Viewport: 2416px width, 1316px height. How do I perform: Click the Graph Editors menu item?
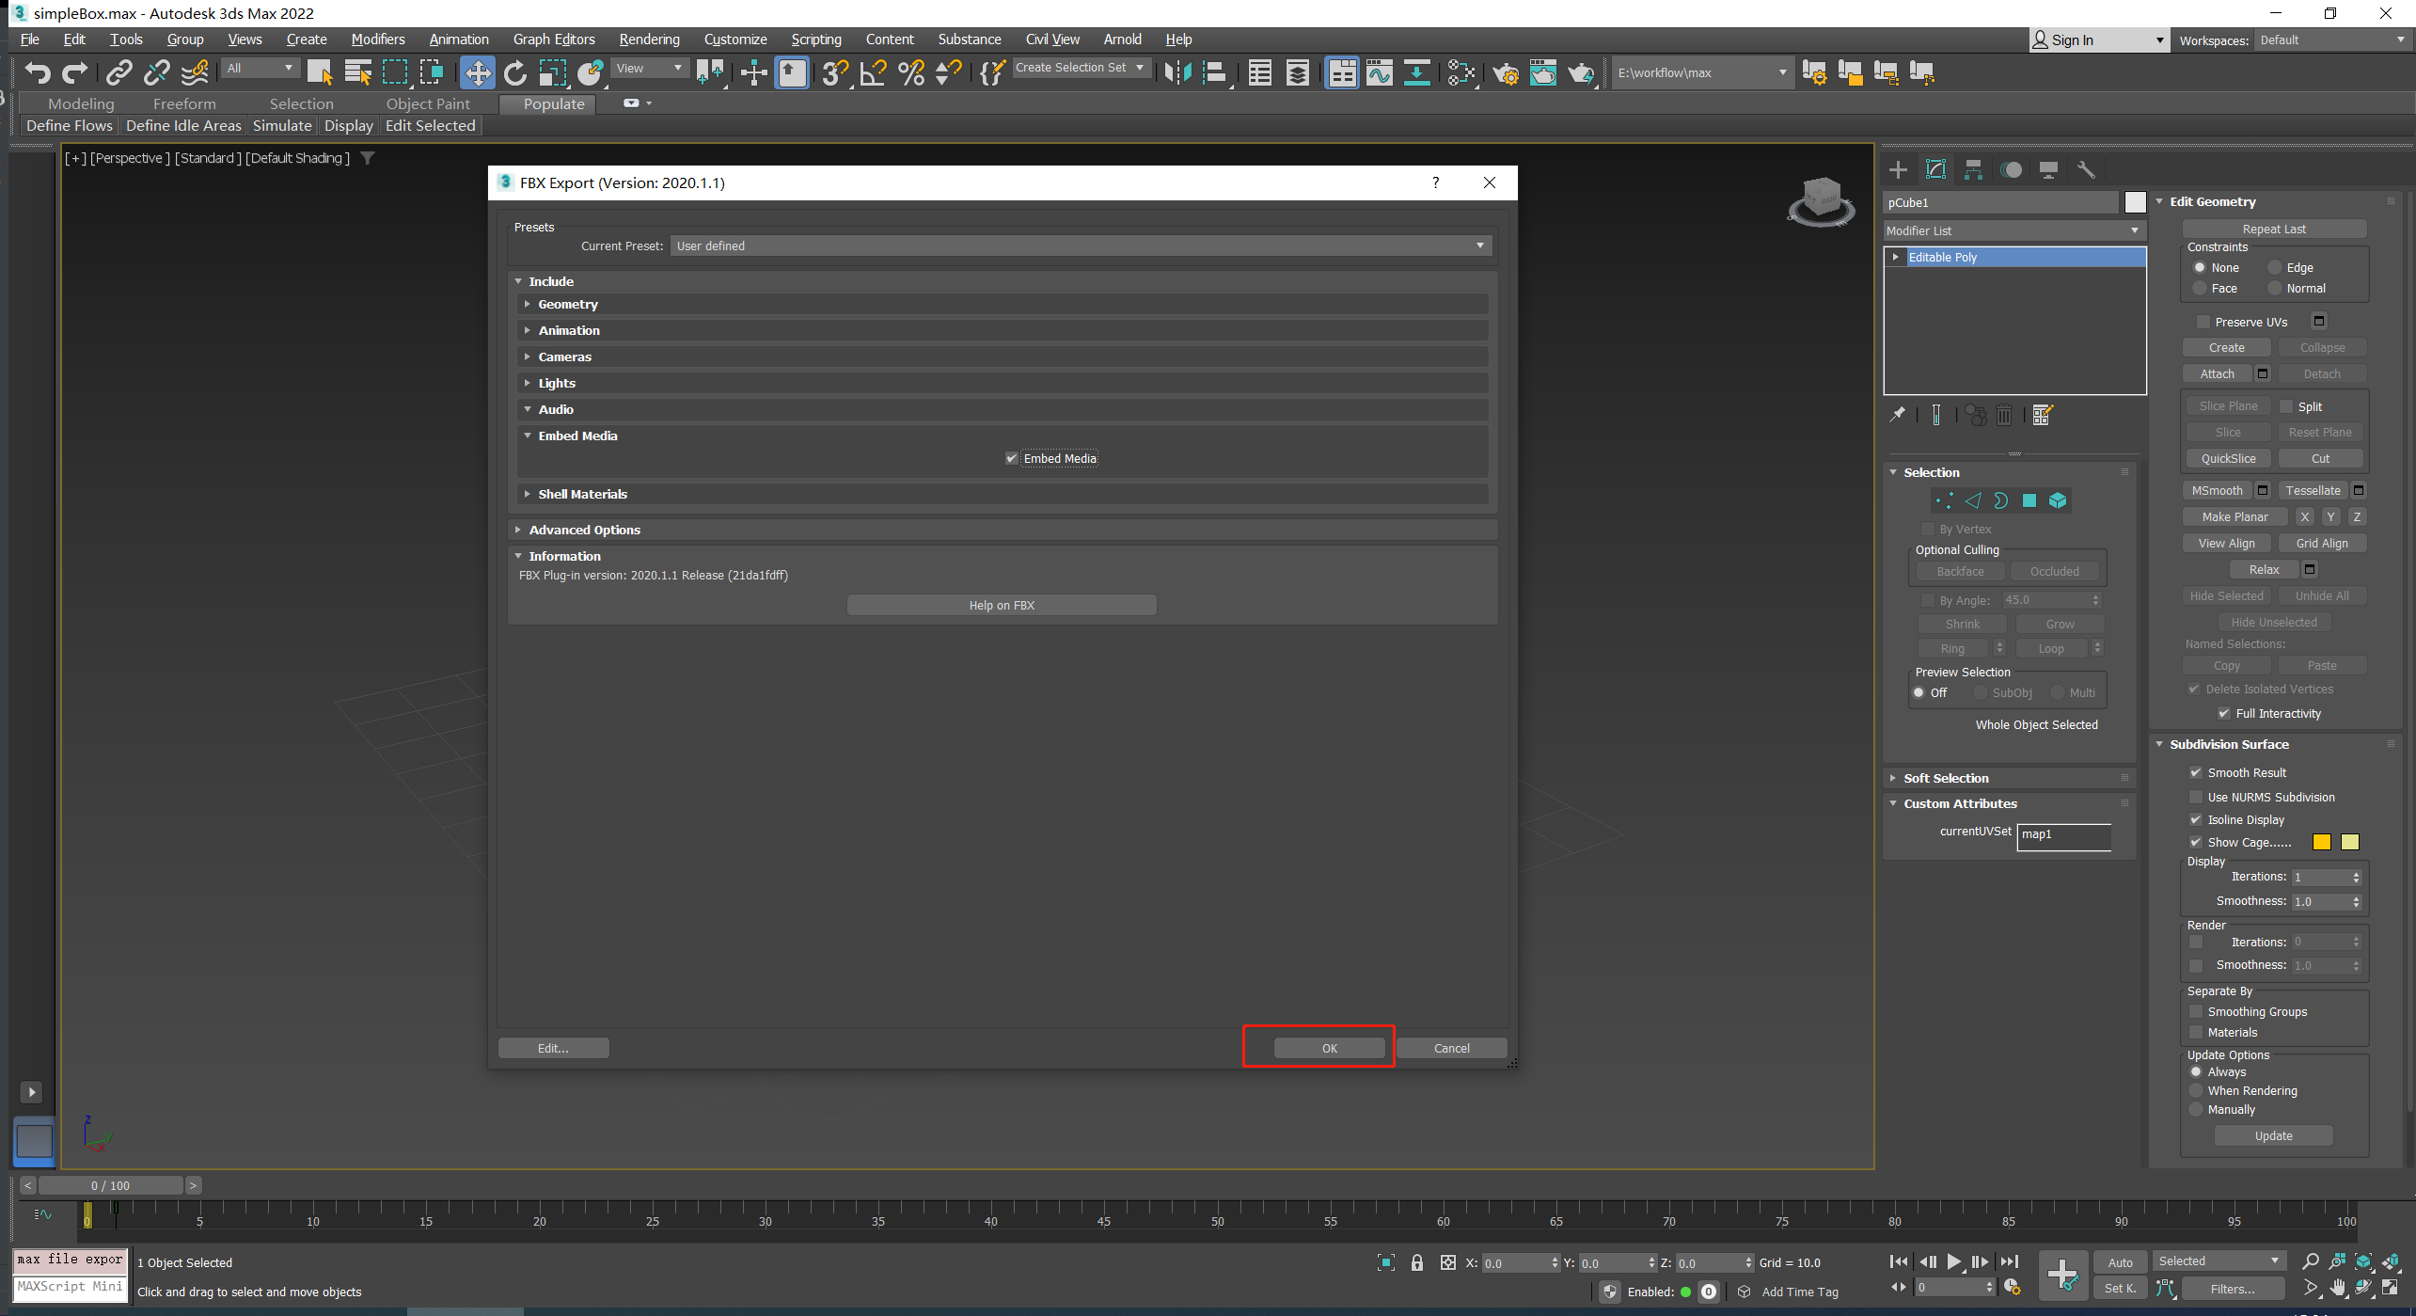[554, 39]
